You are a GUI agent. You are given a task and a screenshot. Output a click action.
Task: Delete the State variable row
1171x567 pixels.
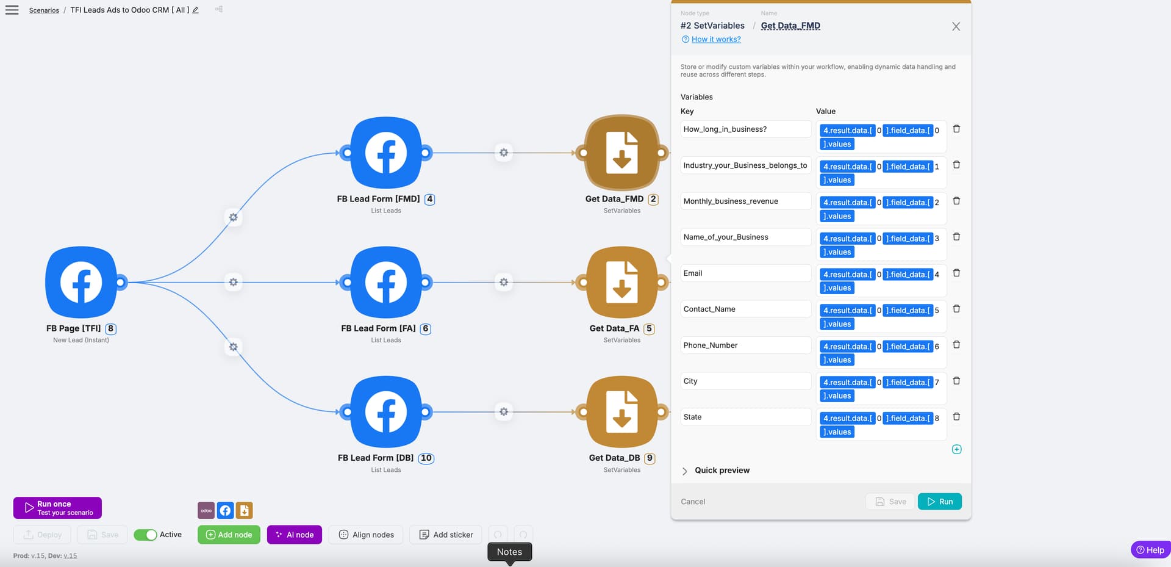pyautogui.click(x=956, y=417)
